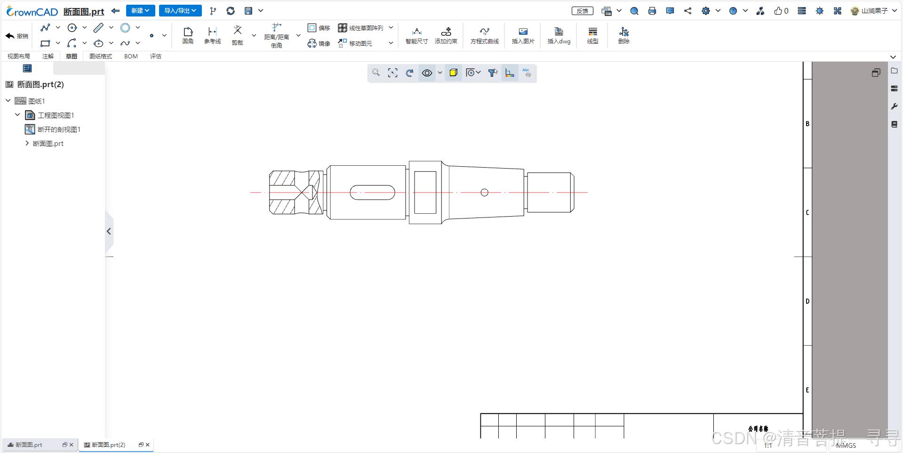Screen dimensions: 903x453
Task: Select the polygon sketch tool
Action: coord(125,28)
